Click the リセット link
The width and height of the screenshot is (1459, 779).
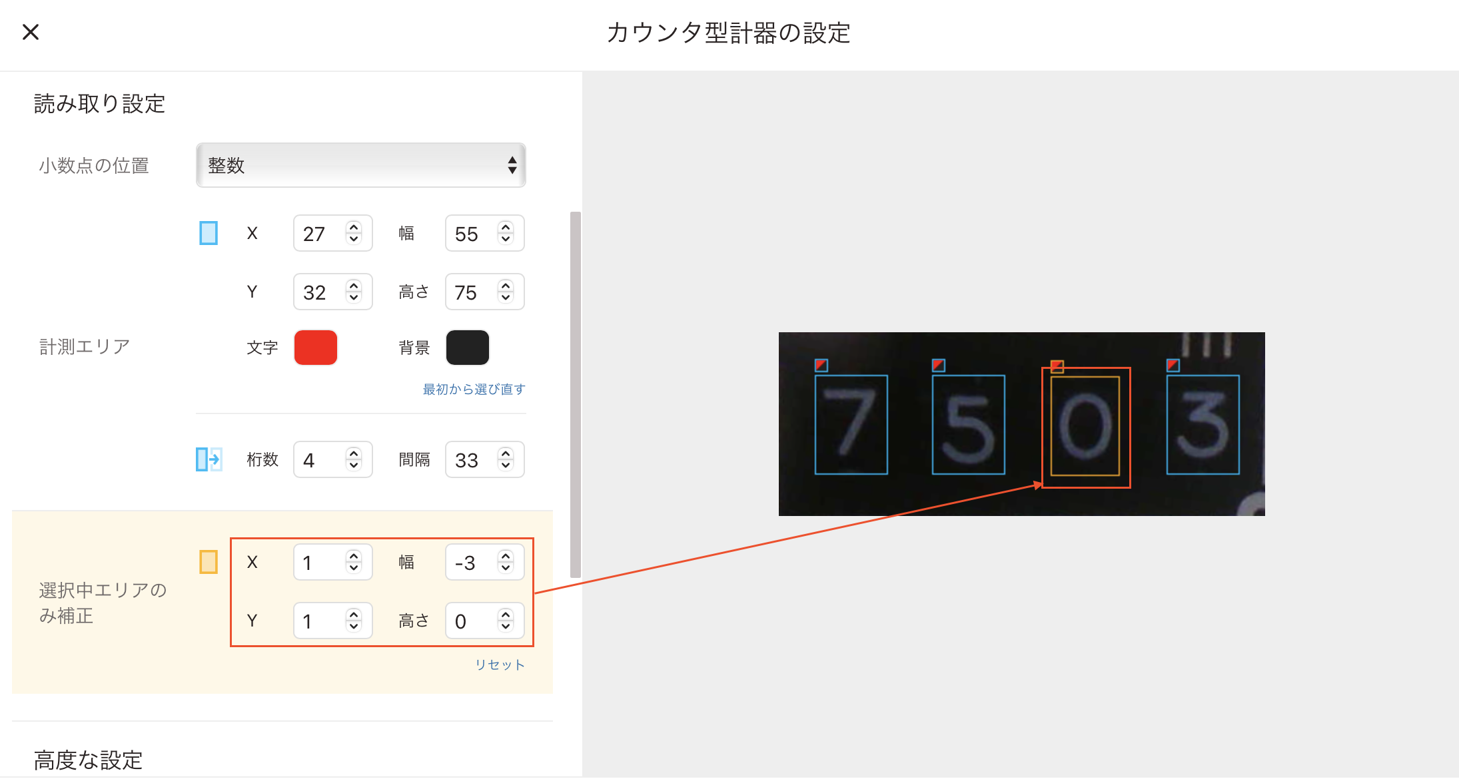[500, 664]
